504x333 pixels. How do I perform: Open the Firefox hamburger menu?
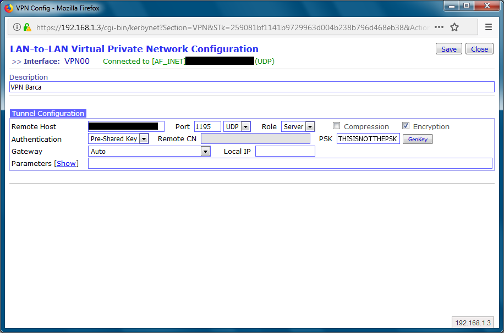point(489,27)
